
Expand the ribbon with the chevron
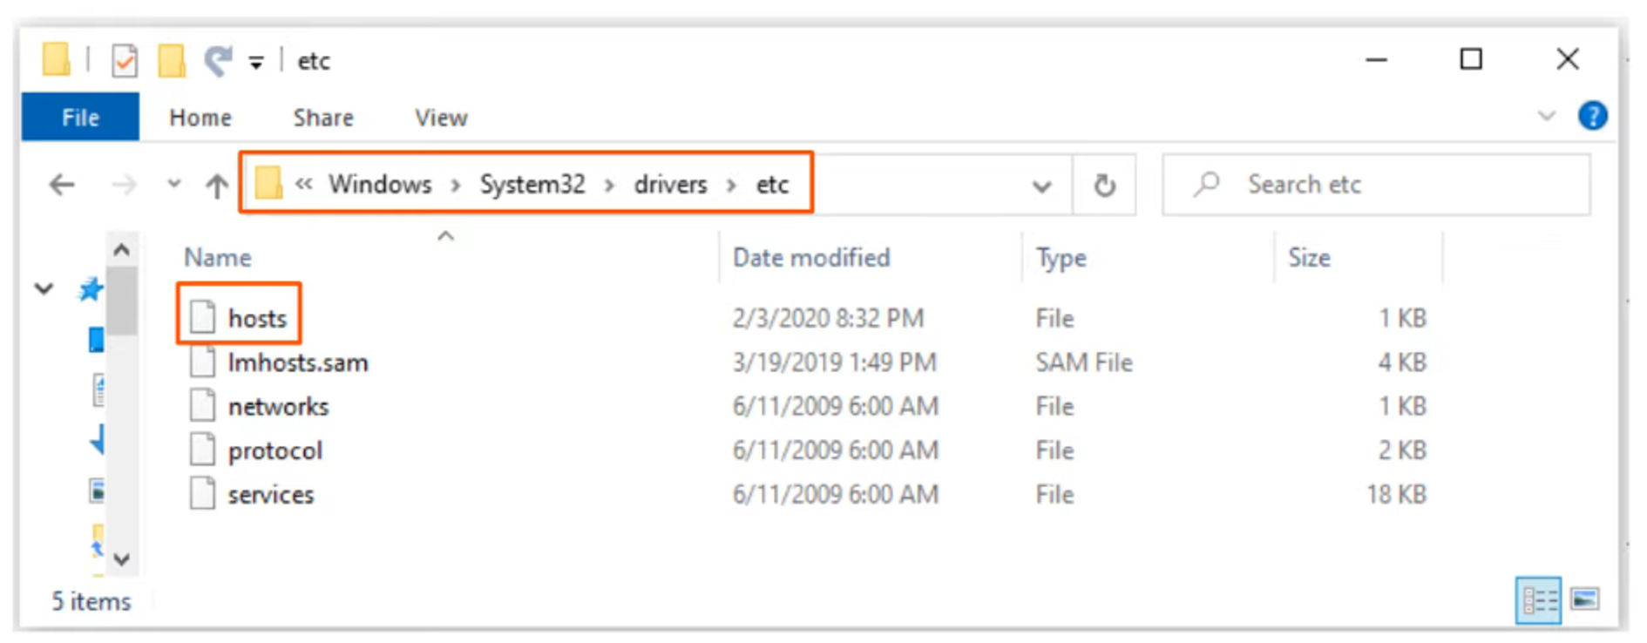1546,116
